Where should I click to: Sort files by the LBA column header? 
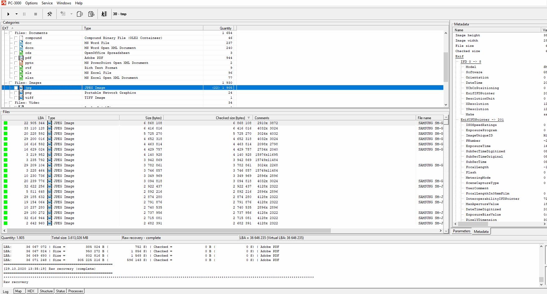pyautogui.click(x=41, y=118)
